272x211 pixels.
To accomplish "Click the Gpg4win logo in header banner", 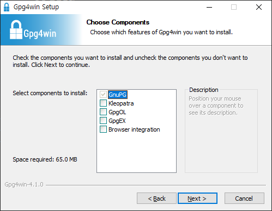I will coord(33,30).
